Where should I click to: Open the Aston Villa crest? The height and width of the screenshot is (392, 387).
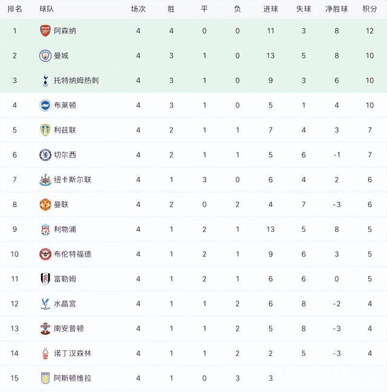(45, 378)
